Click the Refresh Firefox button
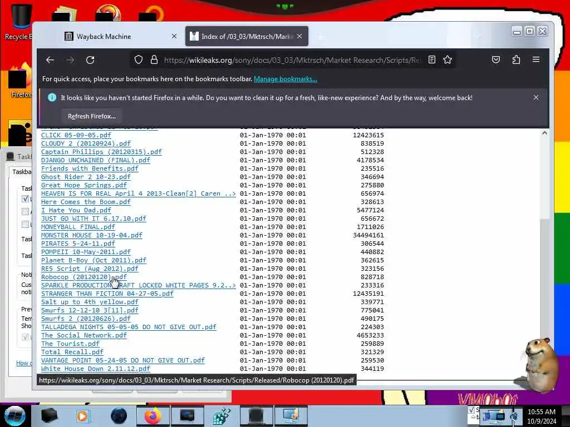The width and height of the screenshot is (570, 427). (x=92, y=116)
